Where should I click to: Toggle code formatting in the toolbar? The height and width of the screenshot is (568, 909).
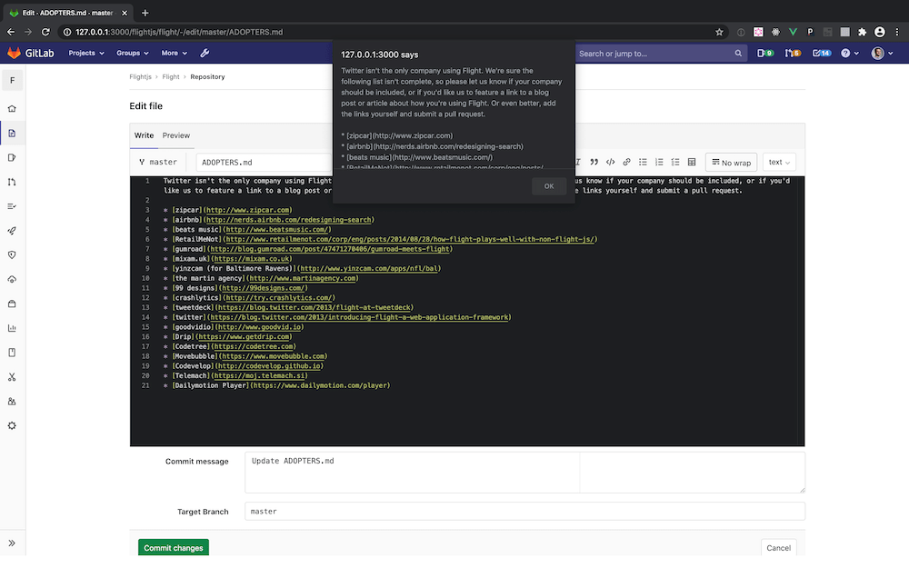pyautogui.click(x=610, y=162)
